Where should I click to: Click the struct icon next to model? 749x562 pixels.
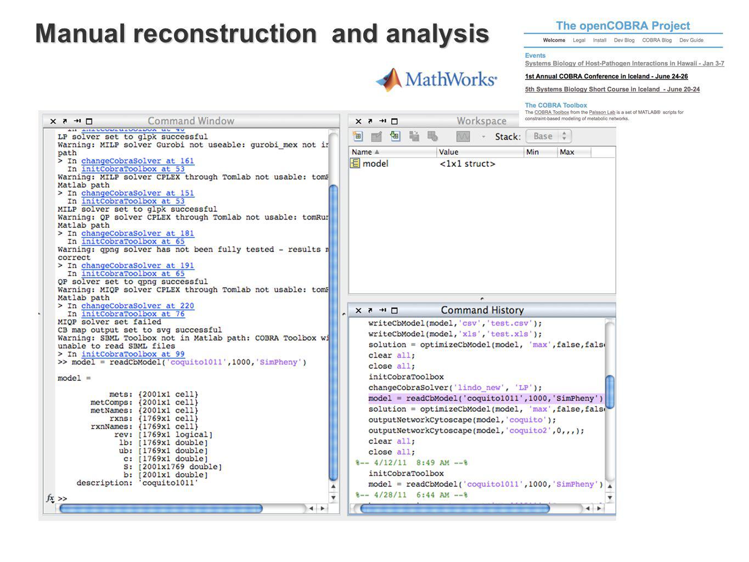tap(355, 163)
